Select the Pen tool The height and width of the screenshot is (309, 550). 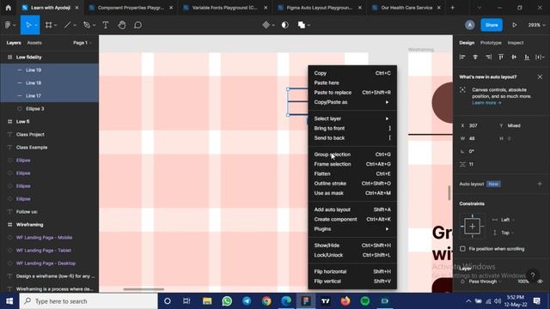[x=87, y=25]
